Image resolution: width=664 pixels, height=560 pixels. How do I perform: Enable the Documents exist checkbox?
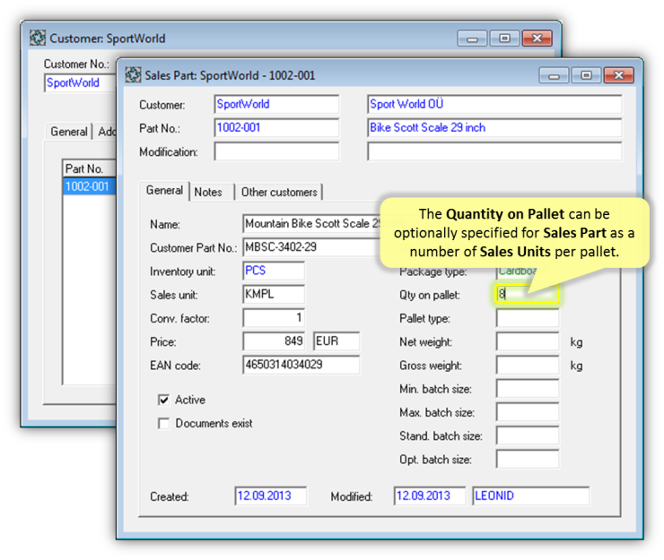163,424
